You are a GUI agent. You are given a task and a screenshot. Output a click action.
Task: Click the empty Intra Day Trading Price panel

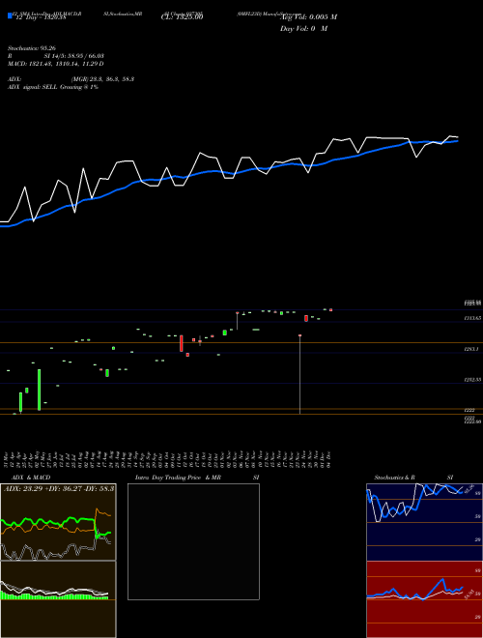point(193,541)
